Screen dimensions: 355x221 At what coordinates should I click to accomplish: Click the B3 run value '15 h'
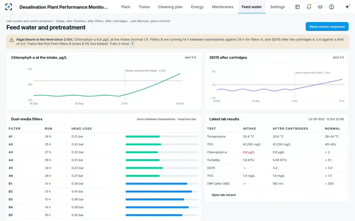pyautogui.click(x=48, y=199)
